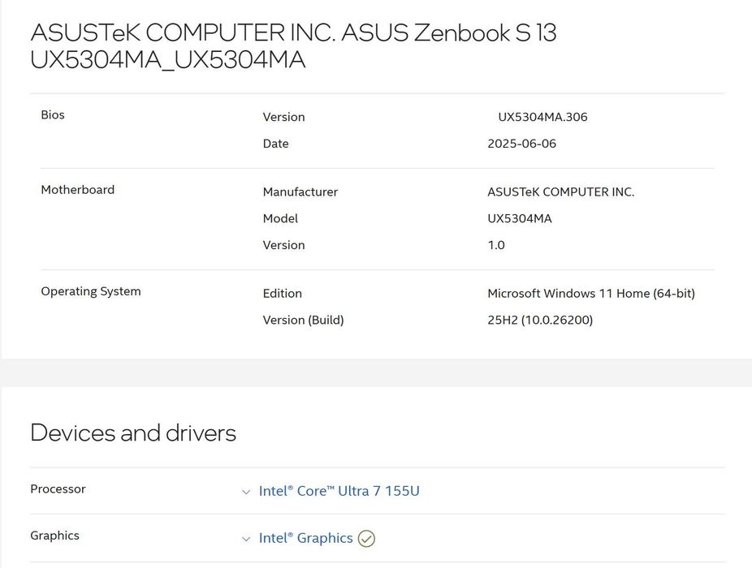Image resolution: width=752 pixels, height=568 pixels.
Task: Click the Model field label
Action: pos(280,218)
